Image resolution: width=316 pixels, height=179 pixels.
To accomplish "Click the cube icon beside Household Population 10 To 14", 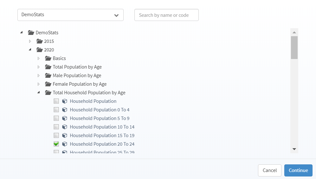I will point(64,127).
